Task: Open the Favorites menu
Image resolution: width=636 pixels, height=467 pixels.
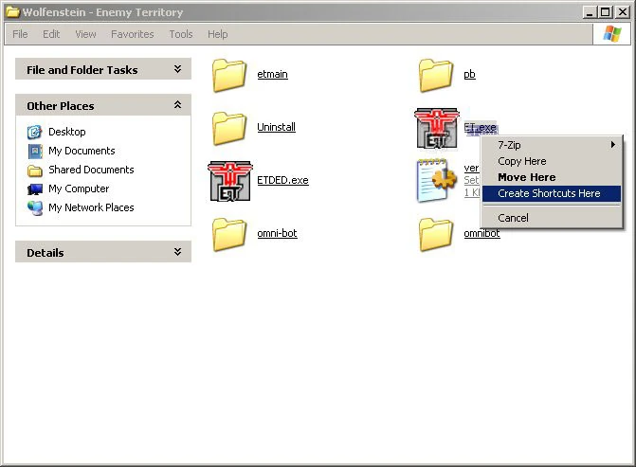Action: click(x=133, y=34)
